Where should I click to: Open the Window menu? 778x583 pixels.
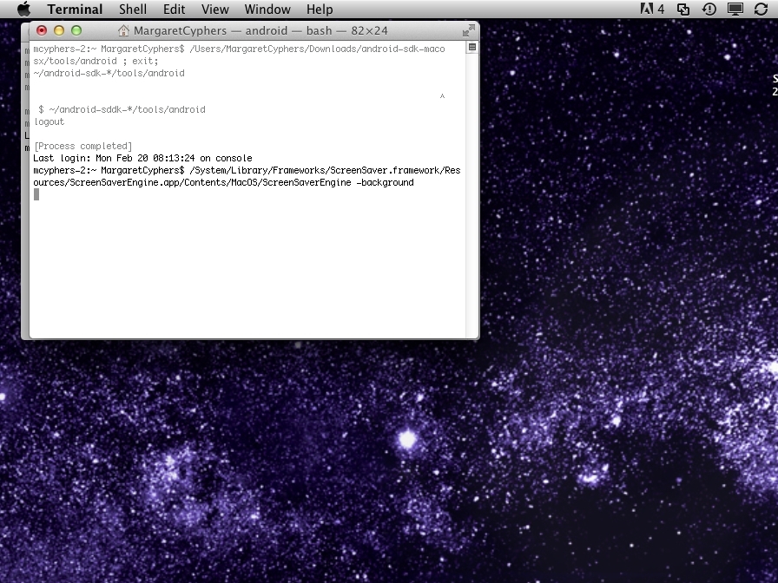[x=267, y=9]
